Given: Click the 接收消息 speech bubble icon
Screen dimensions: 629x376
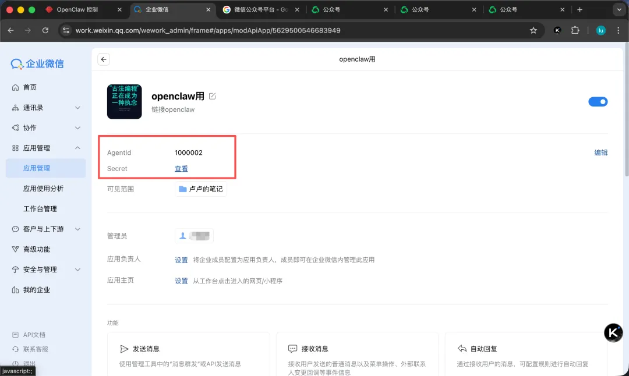Looking at the screenshot, I should [292, 349].
